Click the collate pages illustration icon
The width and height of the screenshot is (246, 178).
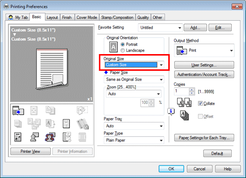pyautogui.click(x=184, y=102)
